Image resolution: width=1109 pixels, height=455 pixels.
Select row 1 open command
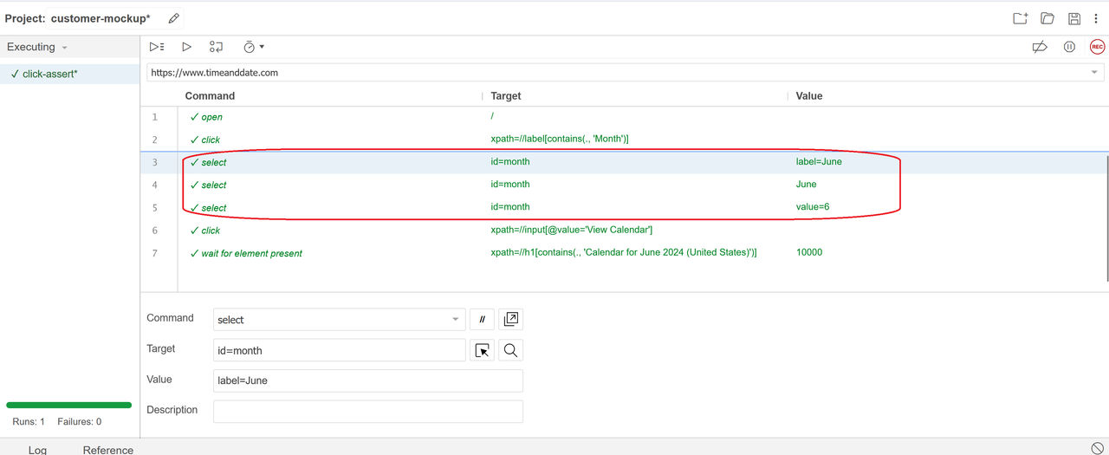tap(624, 116)
